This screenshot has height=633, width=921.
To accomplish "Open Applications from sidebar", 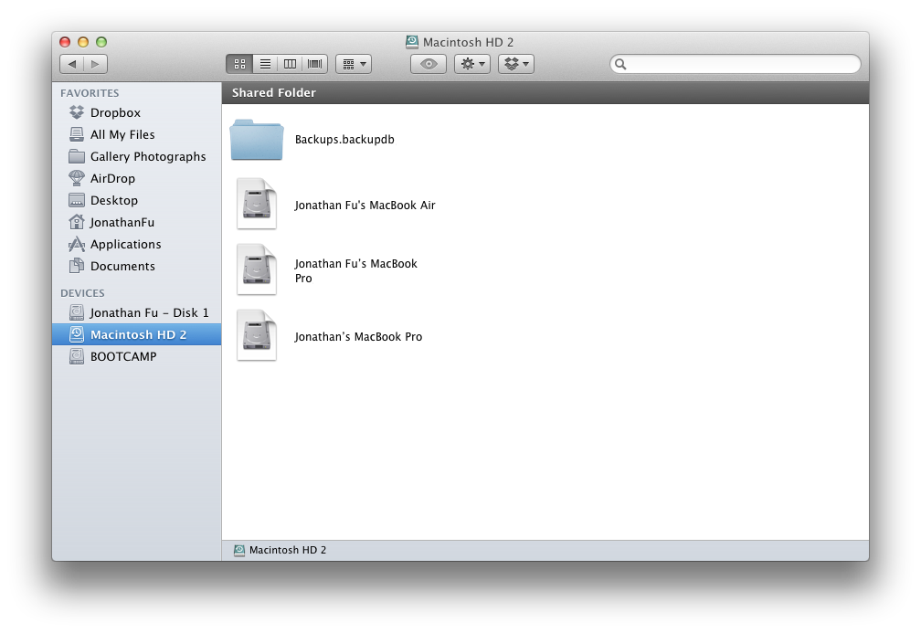I will [136, 244].
